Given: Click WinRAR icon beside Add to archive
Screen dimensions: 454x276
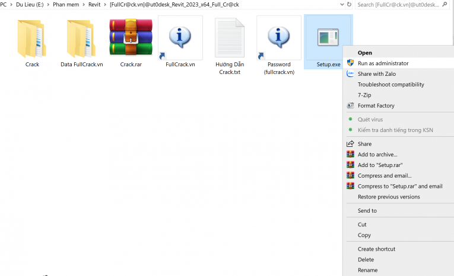Looking at the screenshot, I should (350, 155).
